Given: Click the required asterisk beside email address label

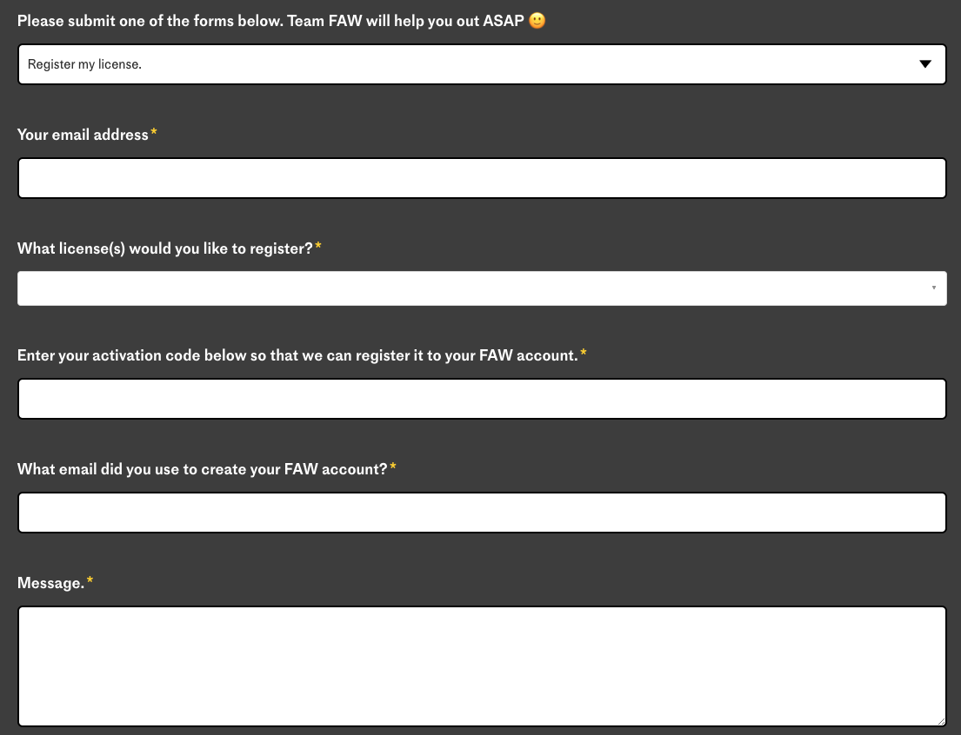Looking at the screenshot, I should tap(154, 132).
